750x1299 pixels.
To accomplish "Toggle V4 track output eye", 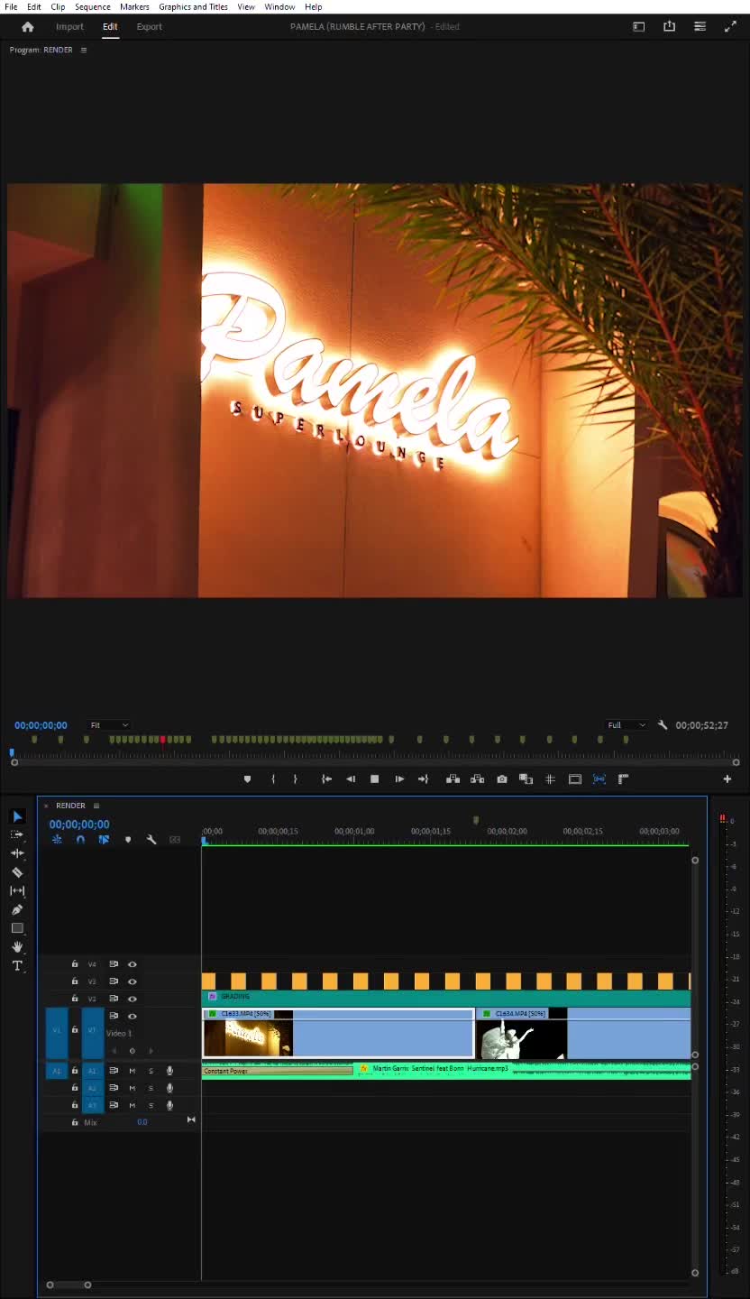I will 133,964.
